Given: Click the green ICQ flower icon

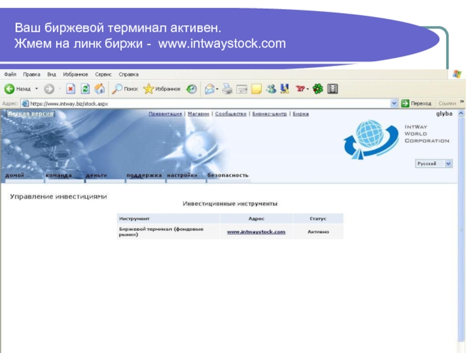Looking at the screenshot, I should (x=318, y=89).
